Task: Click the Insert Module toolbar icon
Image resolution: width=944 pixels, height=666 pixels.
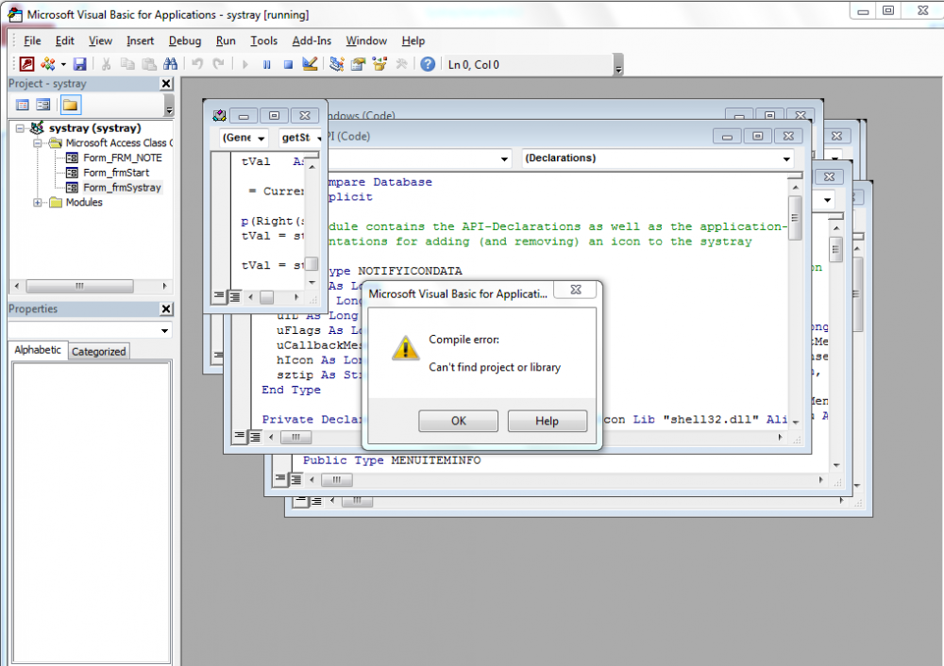Action: click(x=47, y=64)
